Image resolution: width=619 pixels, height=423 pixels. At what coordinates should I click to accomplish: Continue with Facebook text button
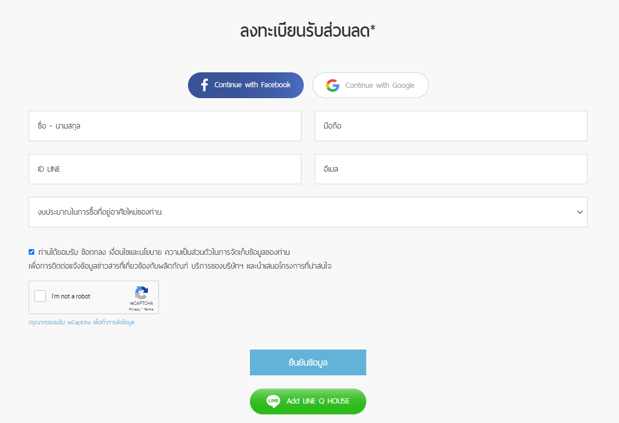click(245, 85)
